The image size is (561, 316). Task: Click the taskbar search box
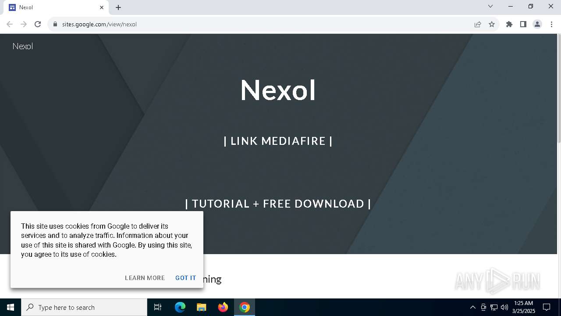84,307
